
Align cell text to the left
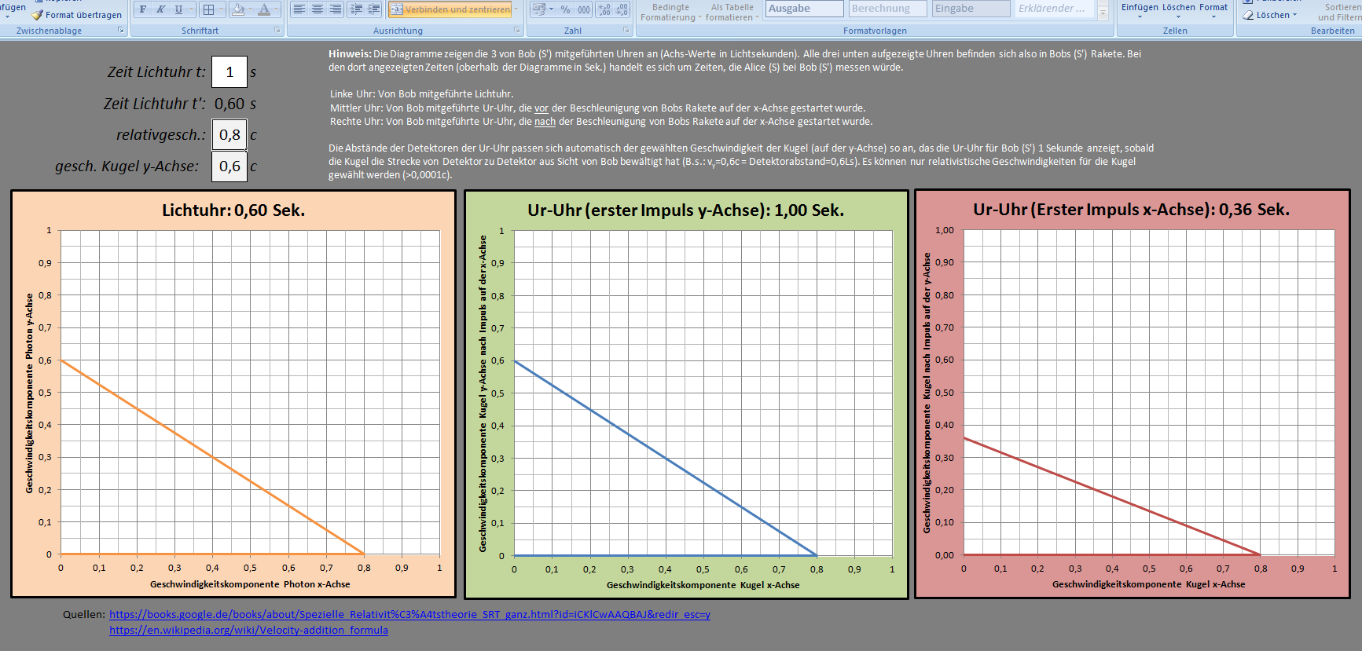pyautogui.click(x=299, y=9)
